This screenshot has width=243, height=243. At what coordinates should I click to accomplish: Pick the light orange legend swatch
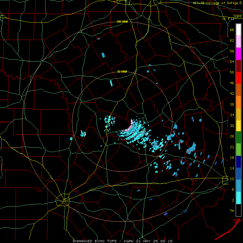[x=238, y=102]
